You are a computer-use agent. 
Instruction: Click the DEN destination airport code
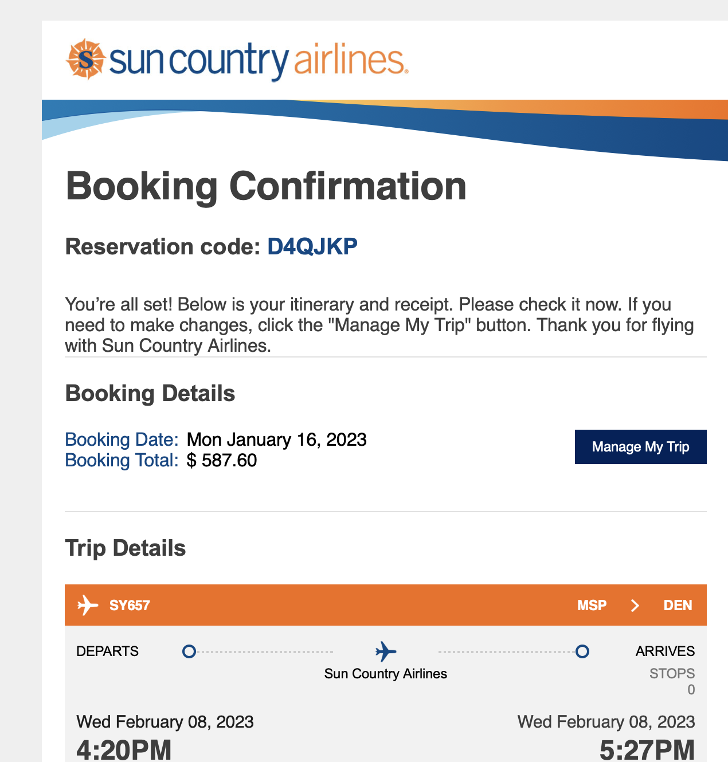click(x=678, y=606)
